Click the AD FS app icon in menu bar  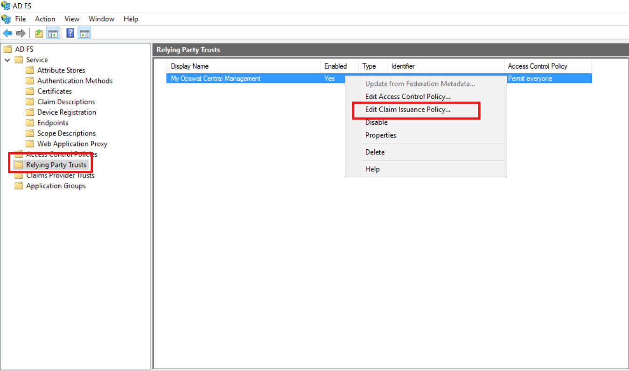click(x=6, y=19)
